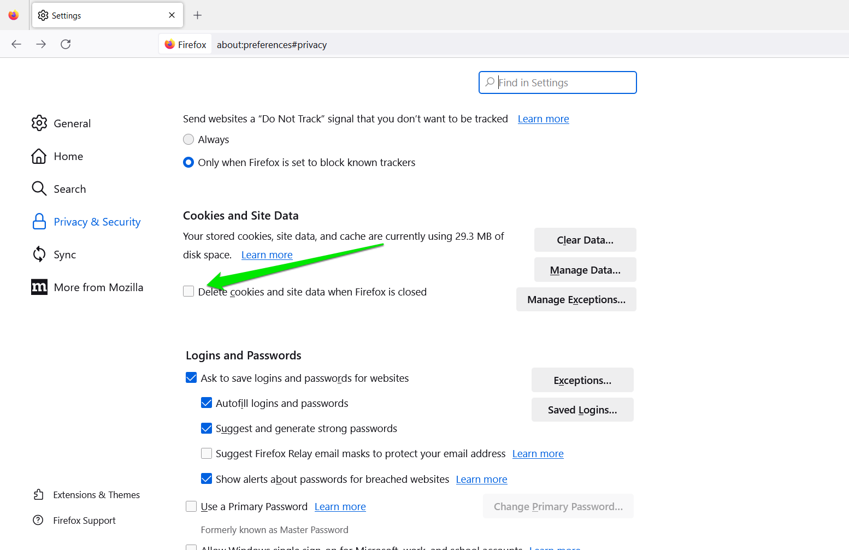Open Learn more link for breached websites
This screenshot has height=550, width=849.
point(482,480)
